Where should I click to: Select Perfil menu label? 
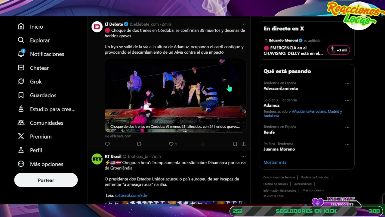point(36,150)
